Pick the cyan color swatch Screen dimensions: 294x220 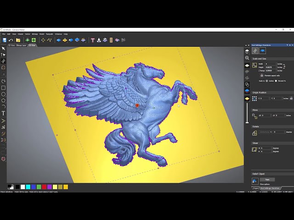(x=28, y=187)
